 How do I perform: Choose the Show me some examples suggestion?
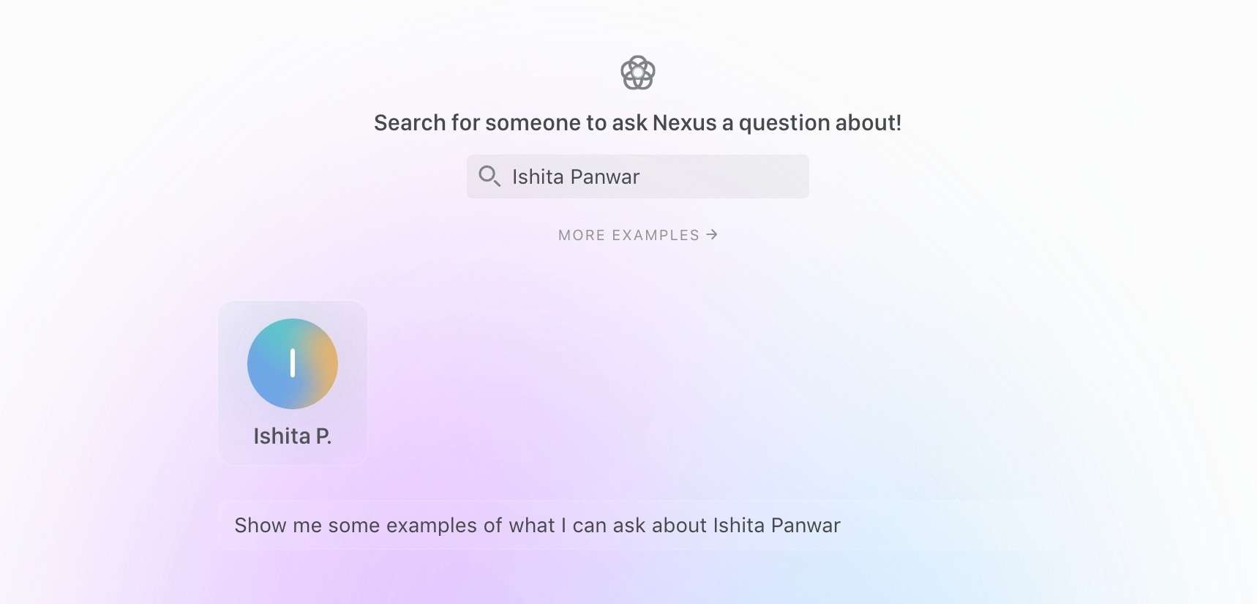[x=629, y=525]
